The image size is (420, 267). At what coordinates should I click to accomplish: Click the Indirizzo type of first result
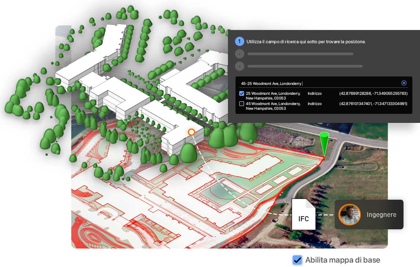click(x=314, y=94)
